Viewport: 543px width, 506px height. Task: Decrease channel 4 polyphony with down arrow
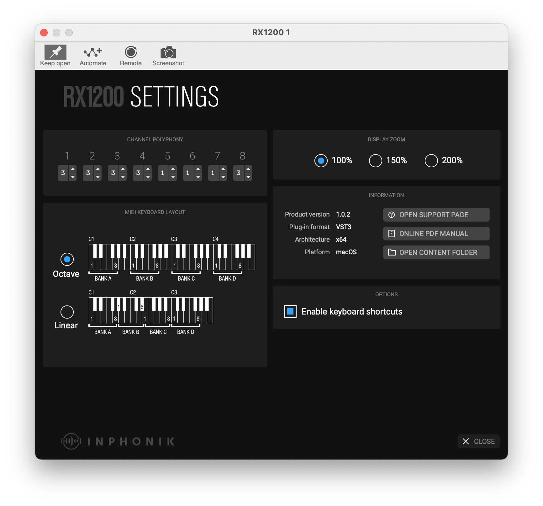point(148,177)
